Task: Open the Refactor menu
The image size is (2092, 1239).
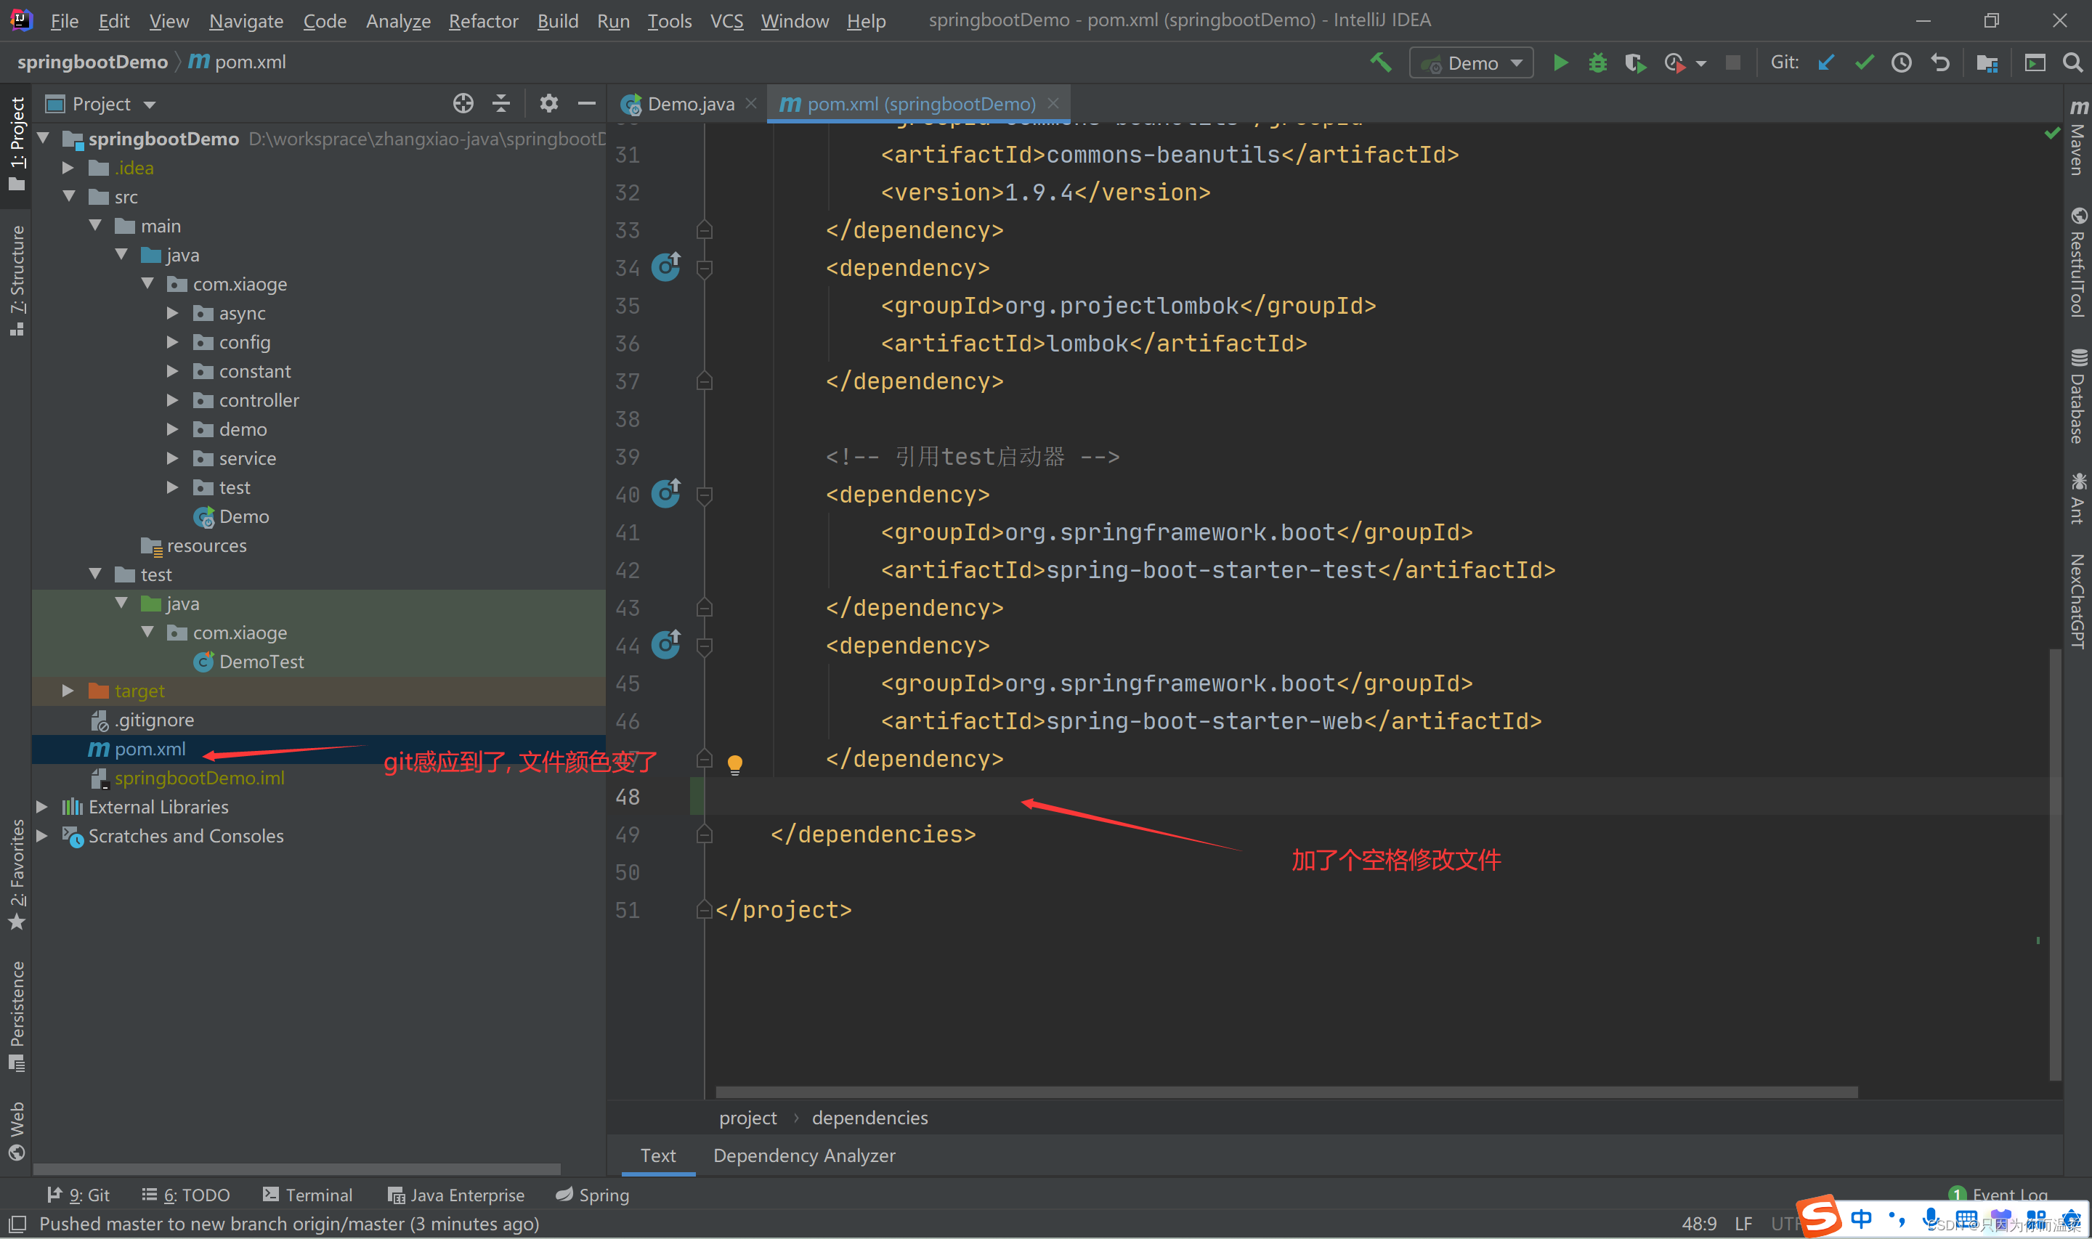Action: pos(483,21)
